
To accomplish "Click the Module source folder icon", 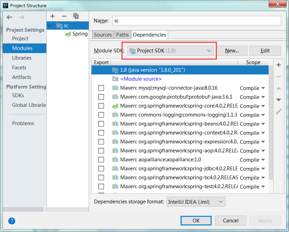I will [x=115, y=79].
